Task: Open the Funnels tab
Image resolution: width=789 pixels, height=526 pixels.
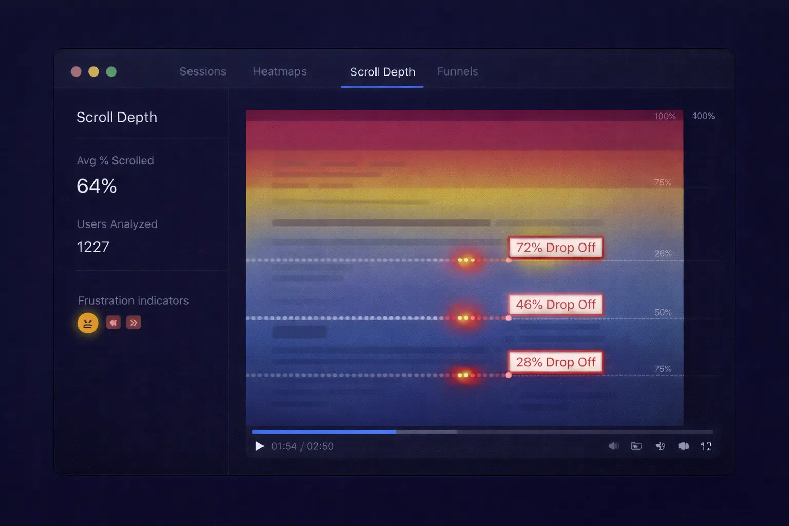Action: click(457, 71)
